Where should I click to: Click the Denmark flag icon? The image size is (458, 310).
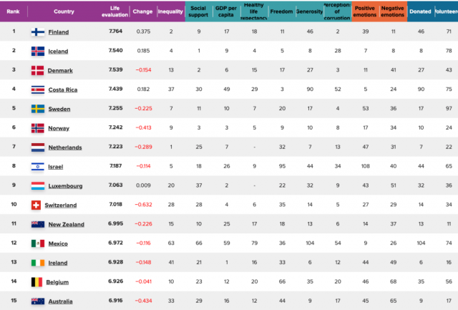38,70
